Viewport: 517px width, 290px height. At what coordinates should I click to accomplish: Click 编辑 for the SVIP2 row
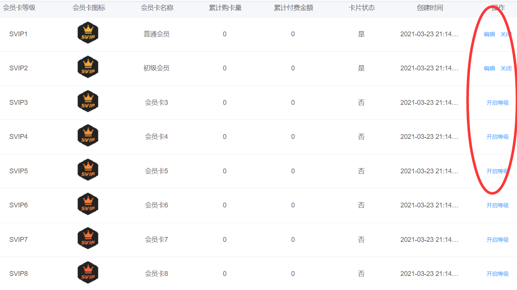pyautogui.click(x=489, y=68)
